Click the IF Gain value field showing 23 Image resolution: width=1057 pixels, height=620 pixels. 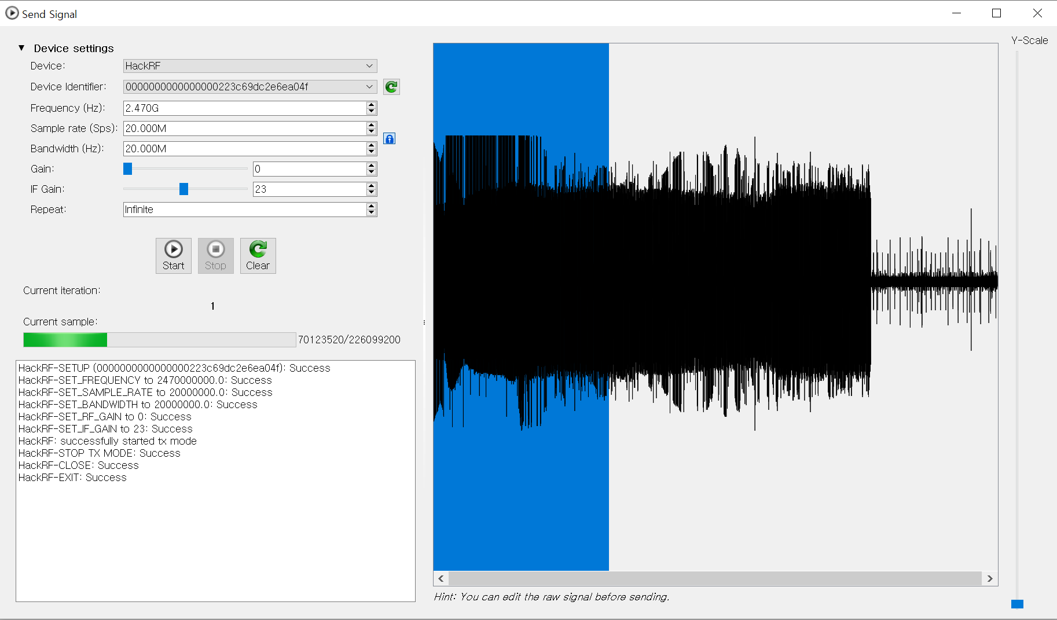pos(310,189)
